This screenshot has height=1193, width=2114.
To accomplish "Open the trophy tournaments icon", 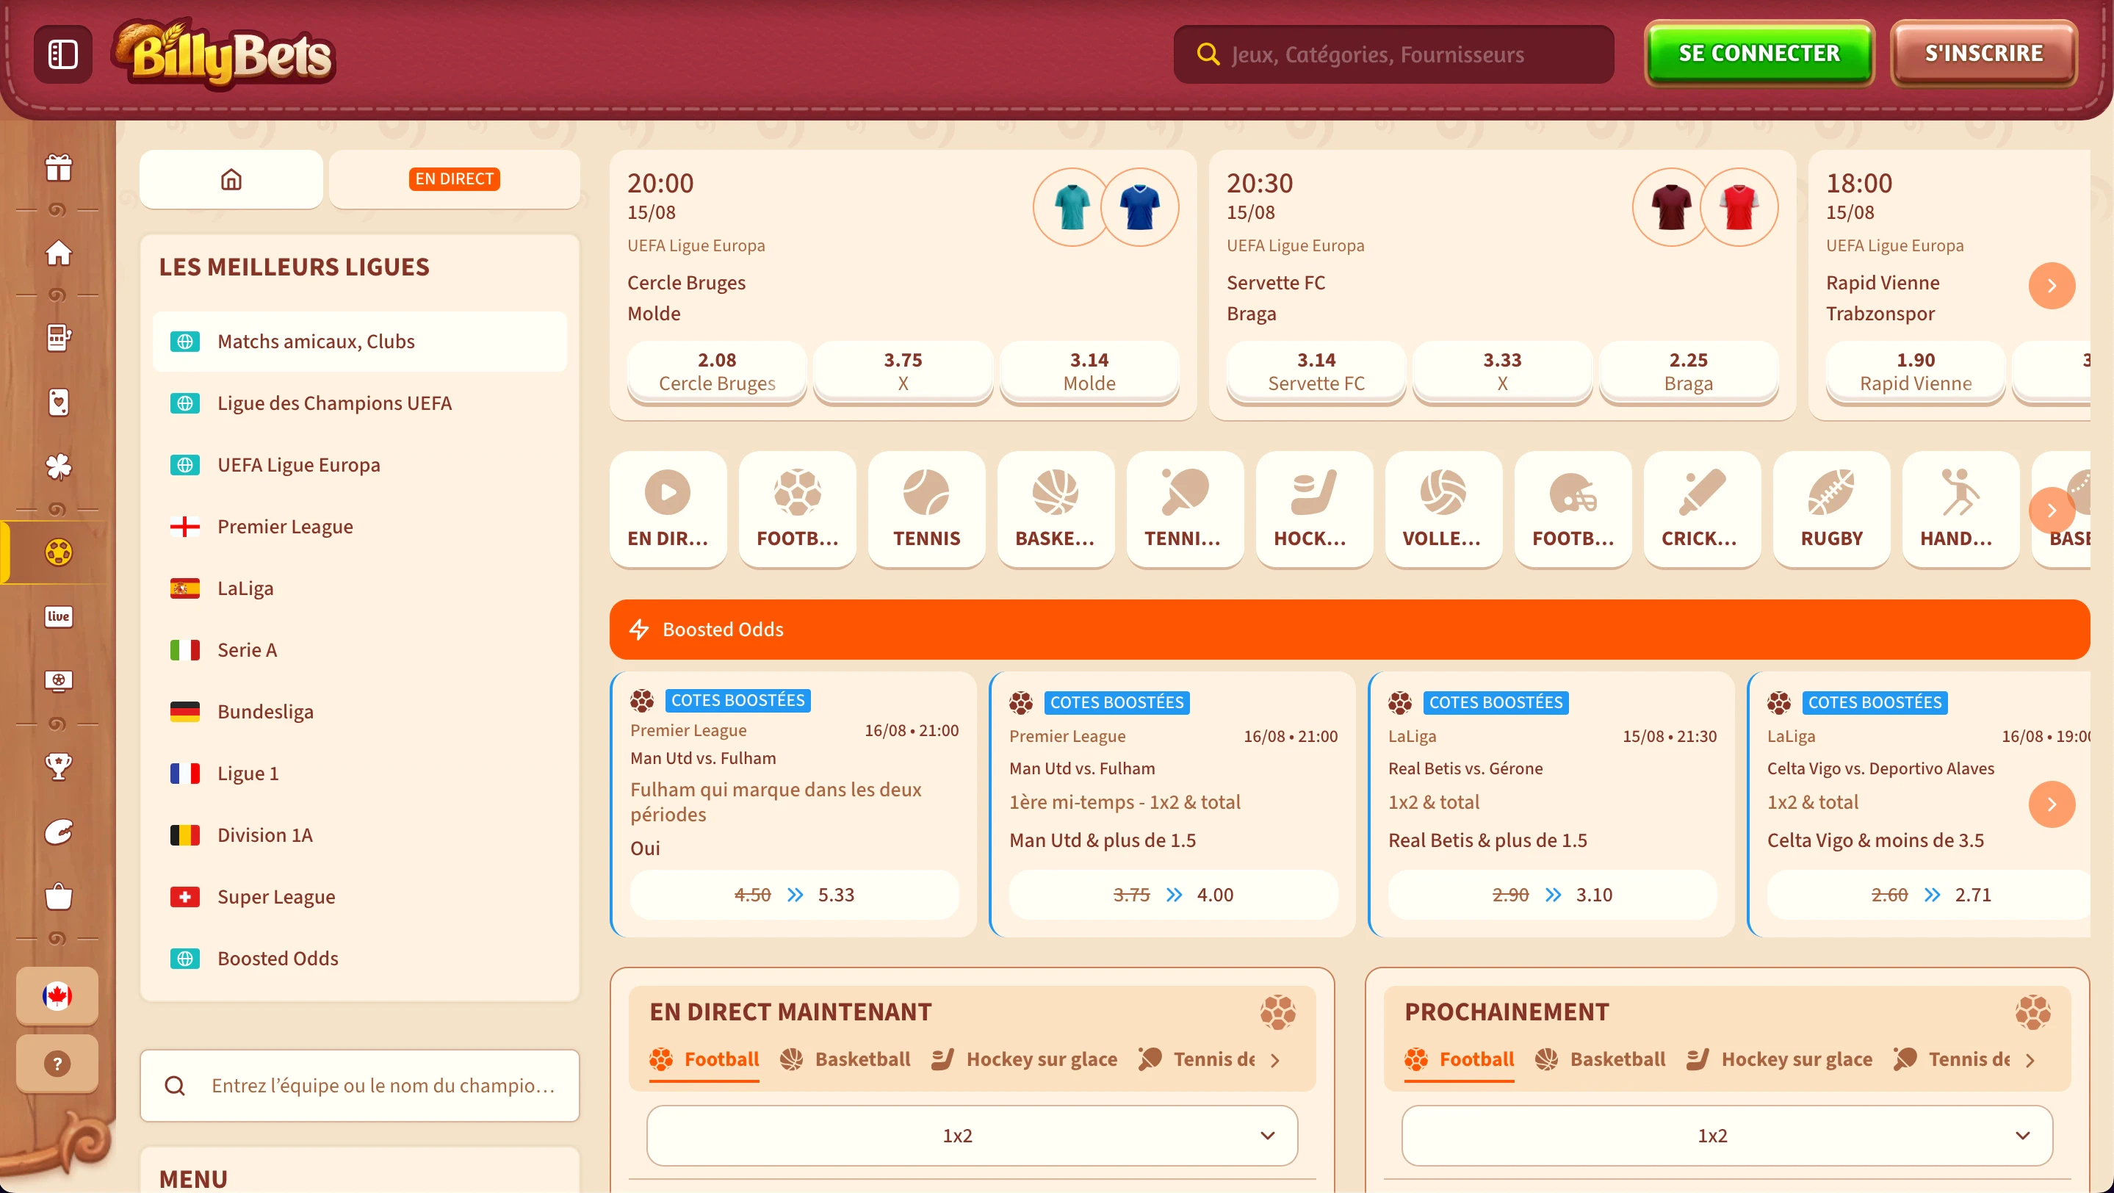I will 58,766.
